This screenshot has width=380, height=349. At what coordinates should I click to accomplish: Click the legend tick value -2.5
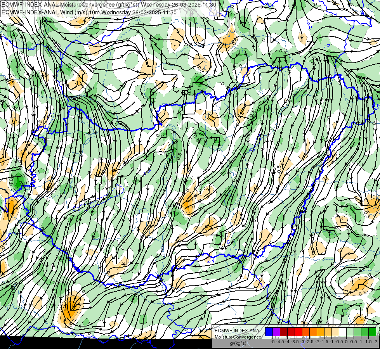pos(309,342)
